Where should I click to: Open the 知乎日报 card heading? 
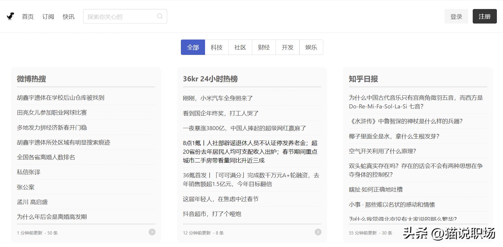(363, 79)
